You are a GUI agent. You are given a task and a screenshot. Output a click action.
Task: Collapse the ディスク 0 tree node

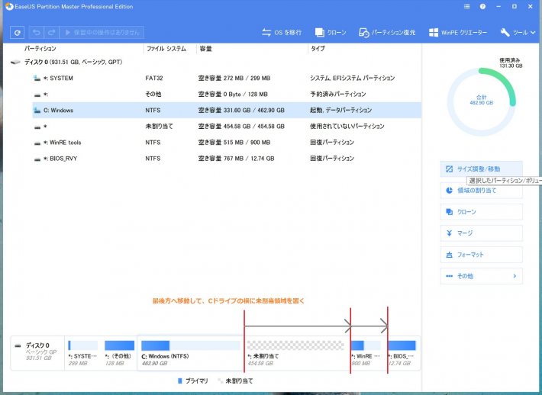click(x=16, y=62)
